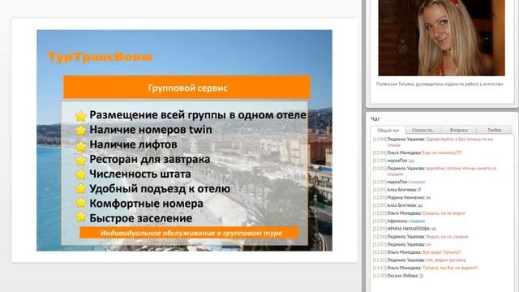Select мариаПол's message 'слышно'
The height and width of the screenshot is (292, 519).
(x=399, y=182)
